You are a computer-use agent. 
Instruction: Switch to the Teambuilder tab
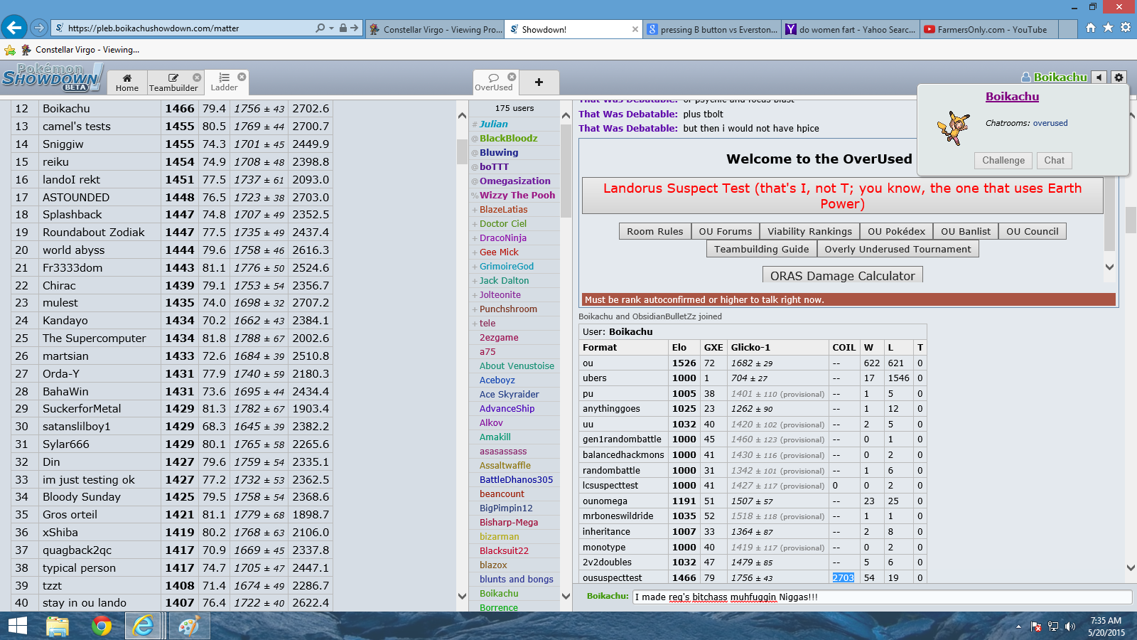[x=173, y=82]
